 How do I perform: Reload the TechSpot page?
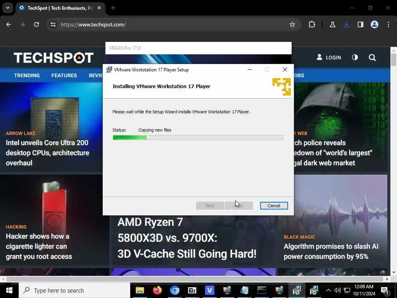coord(36,24)
